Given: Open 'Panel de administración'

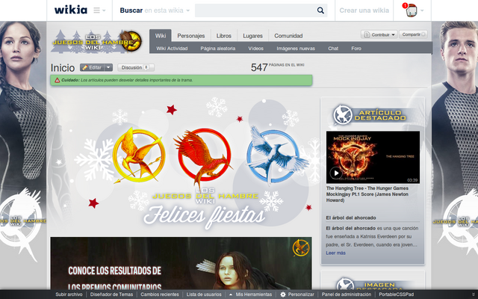Looking at the screenshot, I should tap(347, 295).
